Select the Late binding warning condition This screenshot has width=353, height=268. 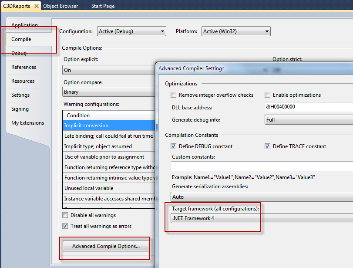109,136
